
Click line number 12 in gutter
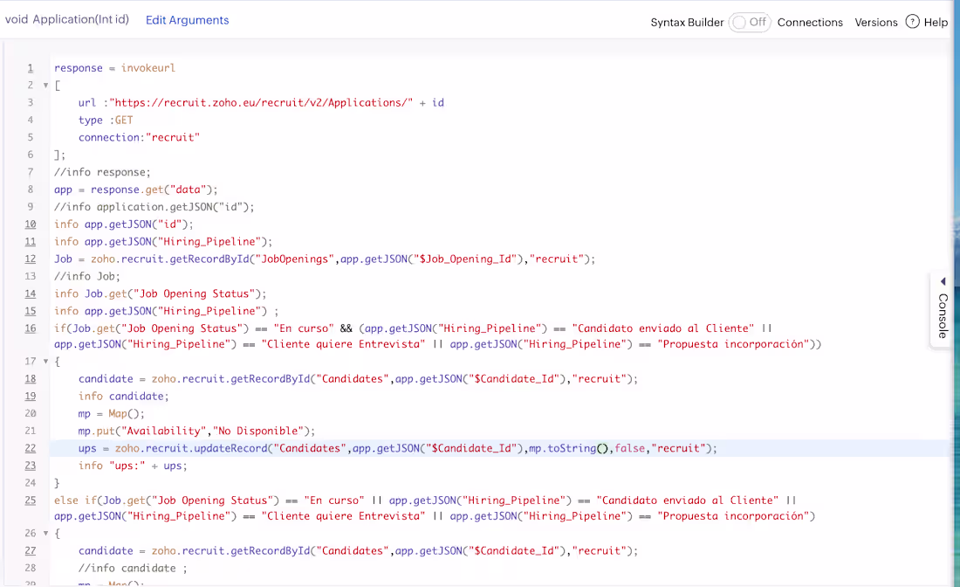(x=30, y=259)
